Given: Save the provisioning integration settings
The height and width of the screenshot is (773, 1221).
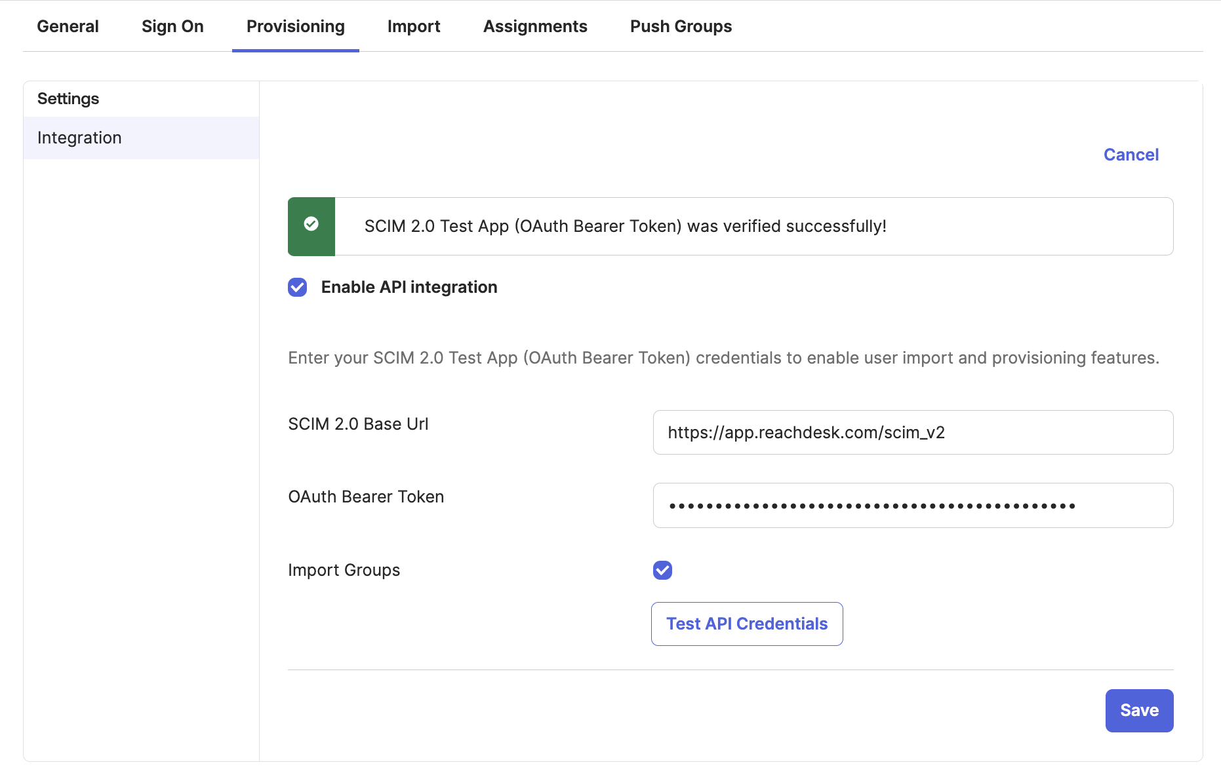Looking at the screenshot, I should tap(1139, 710).
